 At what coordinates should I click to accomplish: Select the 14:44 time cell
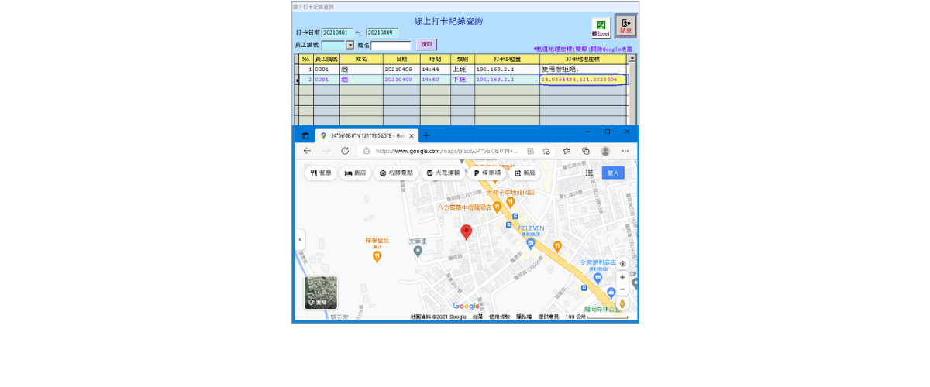435,69
